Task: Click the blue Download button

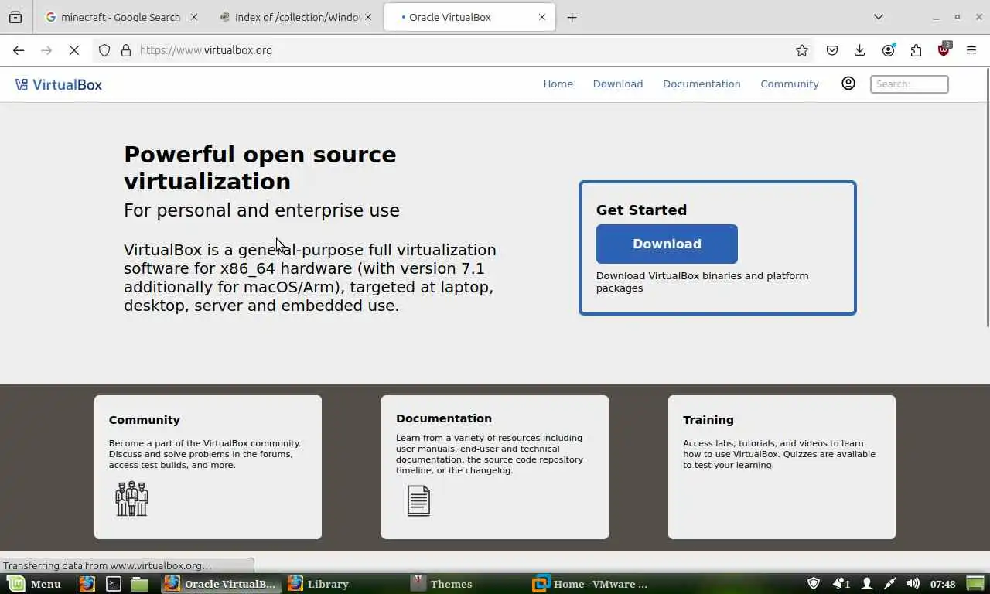Action: [x=667, y=244]
